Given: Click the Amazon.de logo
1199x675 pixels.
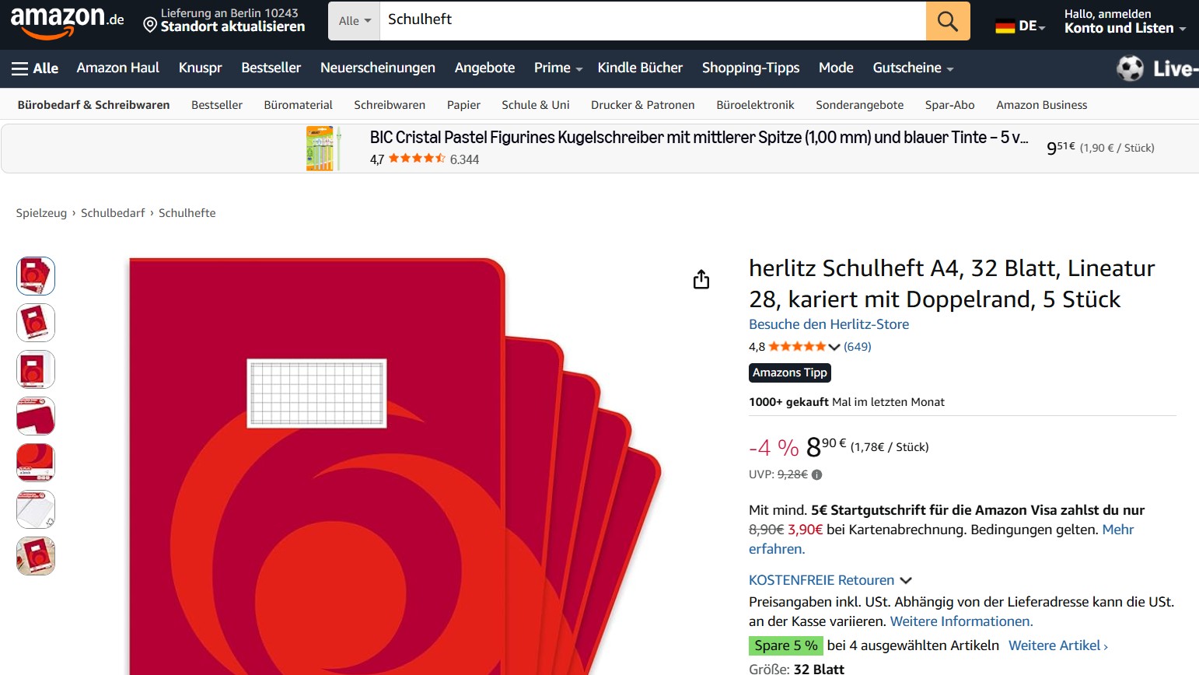Looking at the screenshot, I should coord(67,22).
